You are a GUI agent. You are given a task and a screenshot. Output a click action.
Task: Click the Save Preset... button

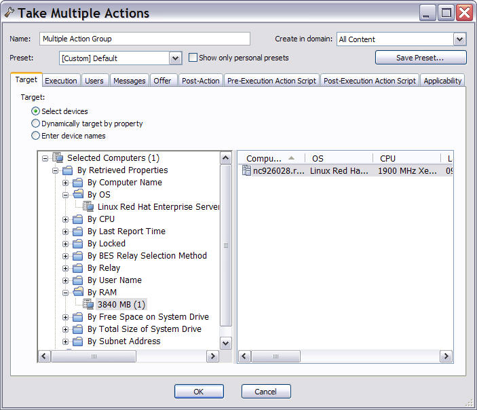point(421,58)
